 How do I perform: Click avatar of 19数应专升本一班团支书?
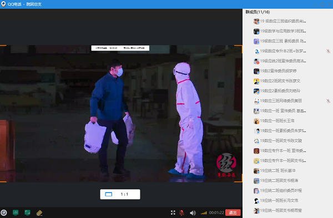click(256, 161)
